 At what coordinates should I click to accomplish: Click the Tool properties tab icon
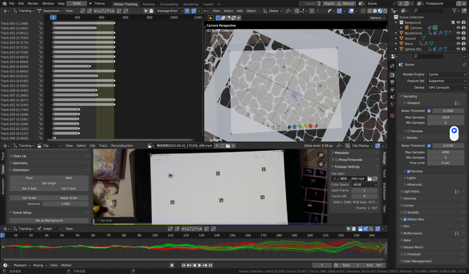point(392,66)
